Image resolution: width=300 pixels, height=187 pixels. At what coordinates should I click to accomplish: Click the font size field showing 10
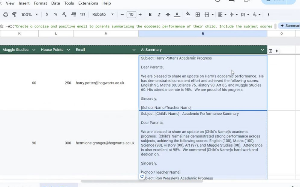pos(131,15)
